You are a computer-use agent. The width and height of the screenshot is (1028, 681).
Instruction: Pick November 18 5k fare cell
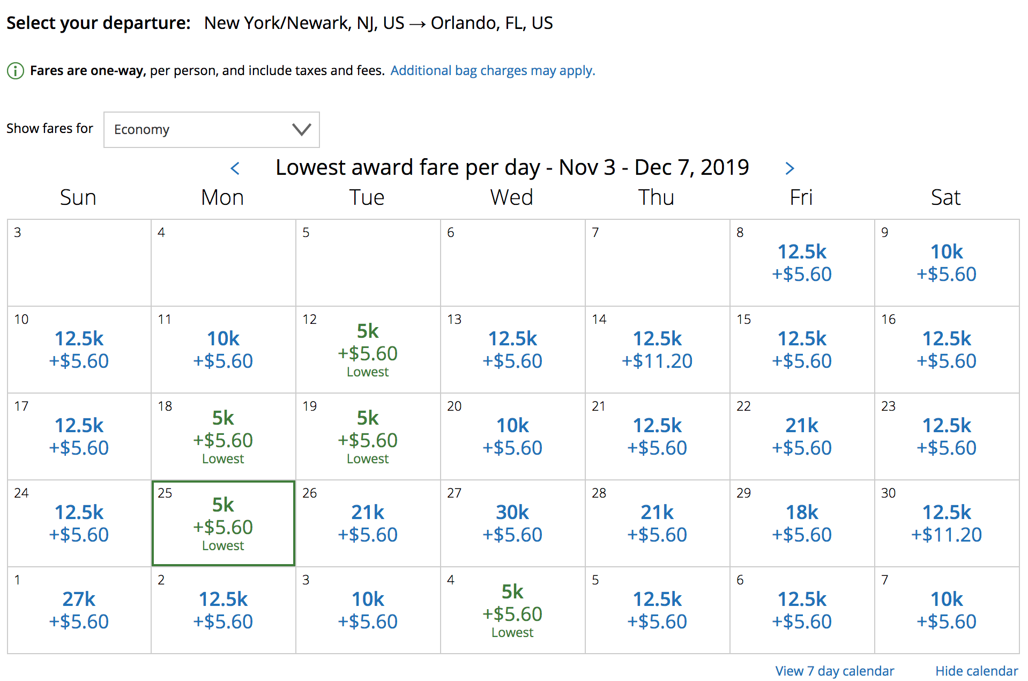(224, 436)
